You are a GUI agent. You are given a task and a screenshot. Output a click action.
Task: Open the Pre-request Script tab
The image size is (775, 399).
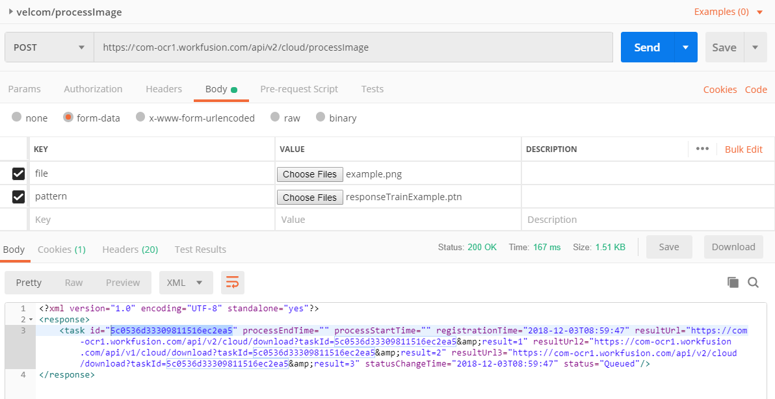[299, 89]
